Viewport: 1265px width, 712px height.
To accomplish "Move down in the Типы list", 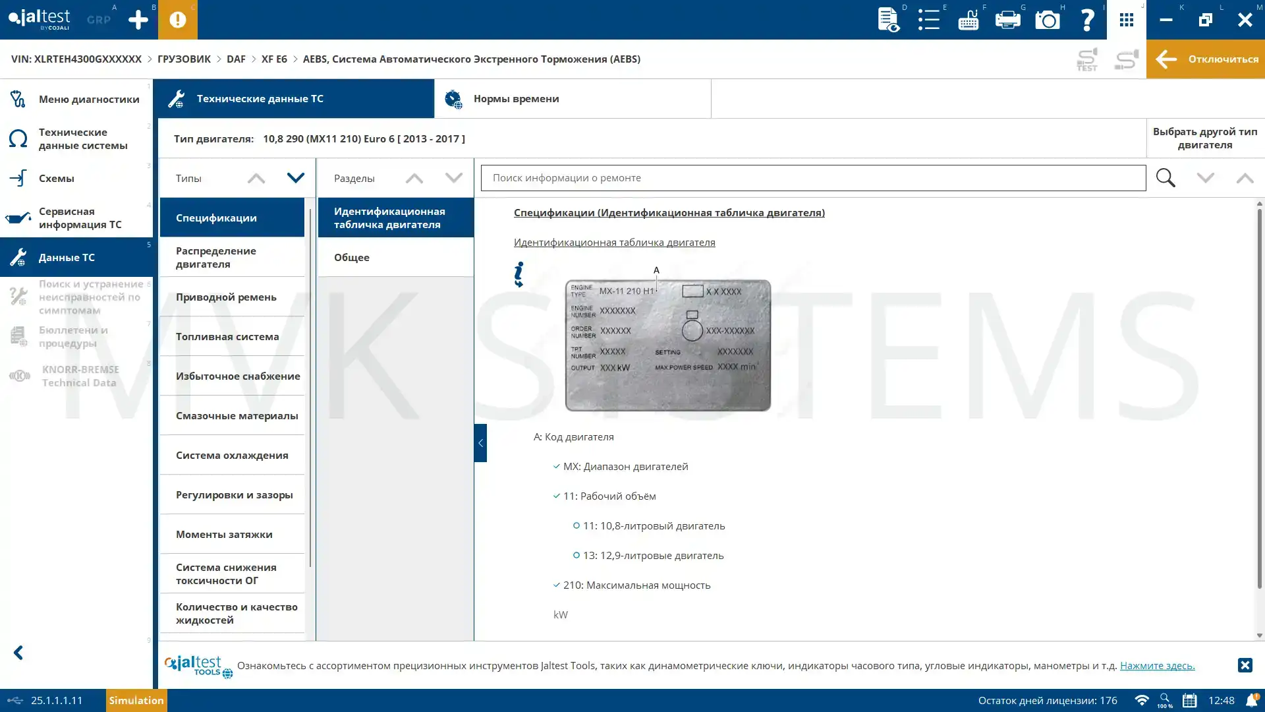I will click(x=296, y=178).
